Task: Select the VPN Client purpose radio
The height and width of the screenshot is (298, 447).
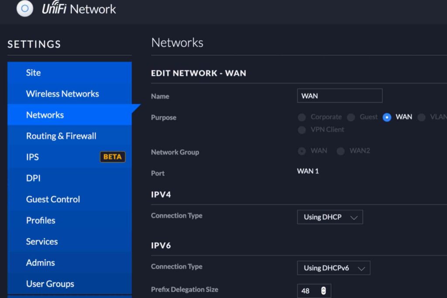Action: coord(302,130)
